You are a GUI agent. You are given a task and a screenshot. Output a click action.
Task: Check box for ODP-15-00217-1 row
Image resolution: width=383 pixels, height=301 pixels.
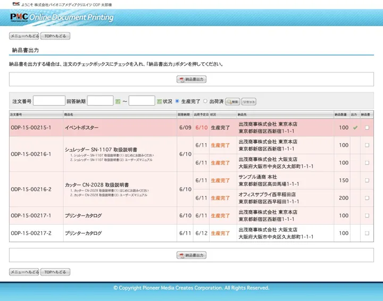[x=367, y=216]
